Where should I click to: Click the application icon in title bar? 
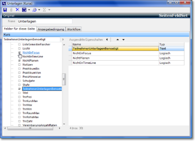click(4, 4)
